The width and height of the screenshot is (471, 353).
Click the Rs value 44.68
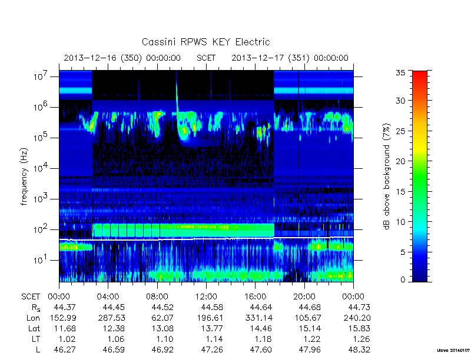coord(310,307)
